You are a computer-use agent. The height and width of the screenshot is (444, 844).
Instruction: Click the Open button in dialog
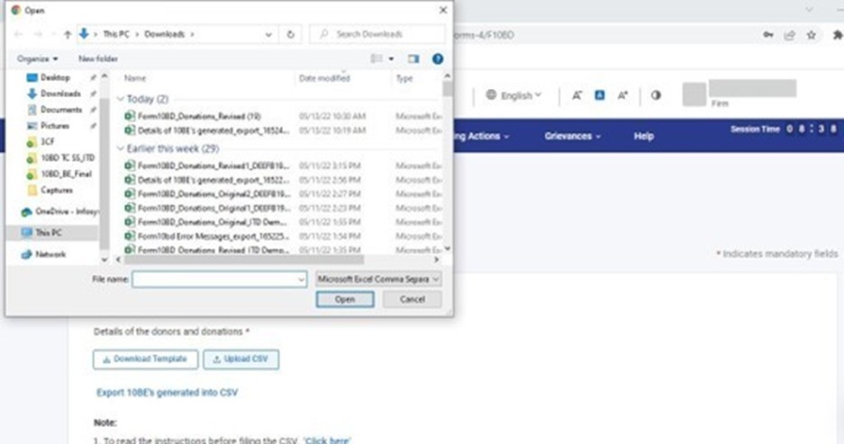coord(345,299)
